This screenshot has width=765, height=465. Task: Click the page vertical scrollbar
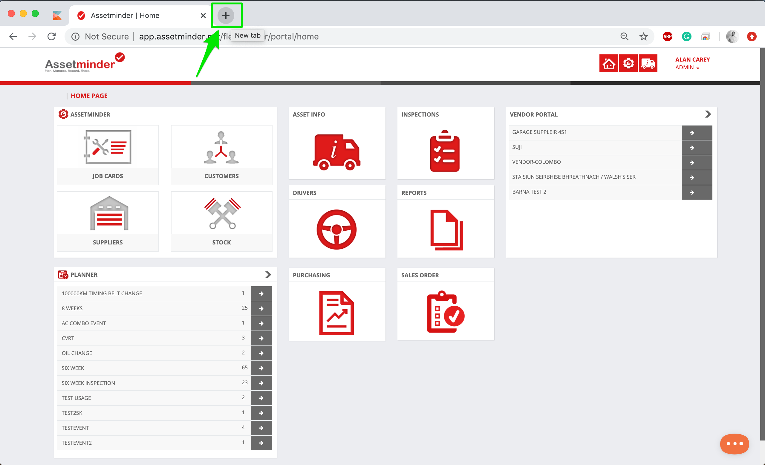pyautogui.click(x=762, y=244)
